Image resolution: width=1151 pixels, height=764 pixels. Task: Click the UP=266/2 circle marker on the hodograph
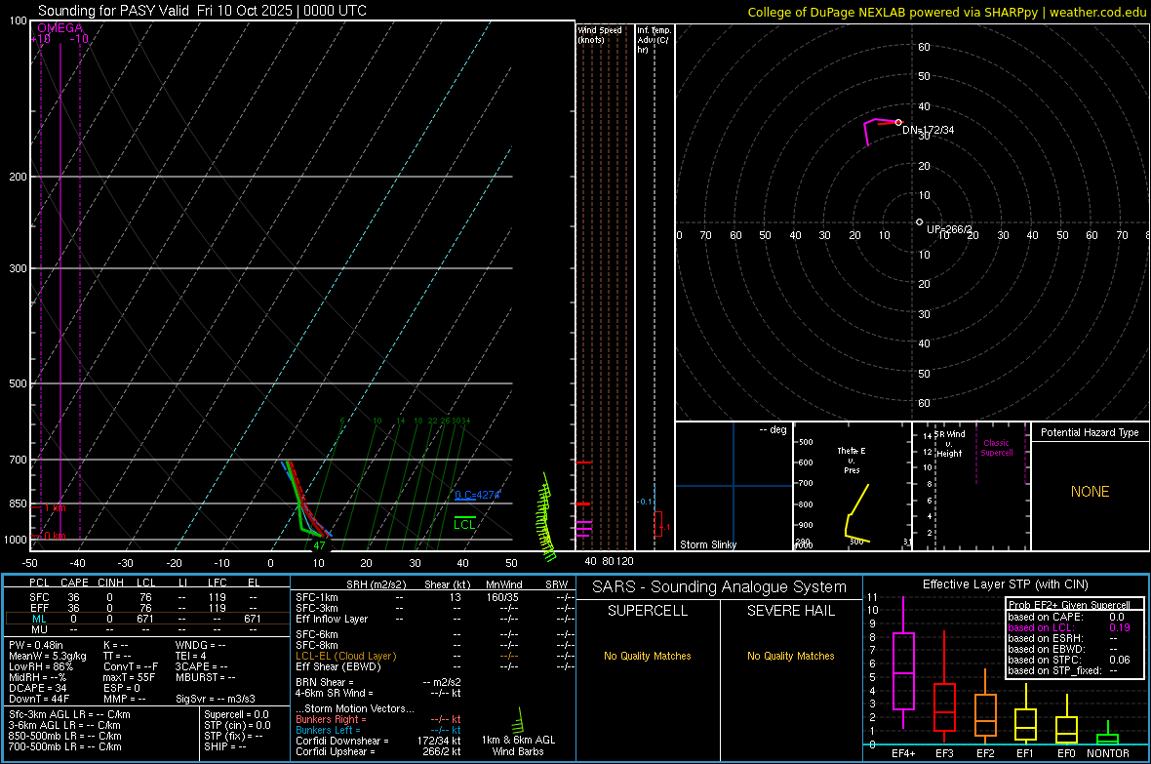[x=919, y=222]
